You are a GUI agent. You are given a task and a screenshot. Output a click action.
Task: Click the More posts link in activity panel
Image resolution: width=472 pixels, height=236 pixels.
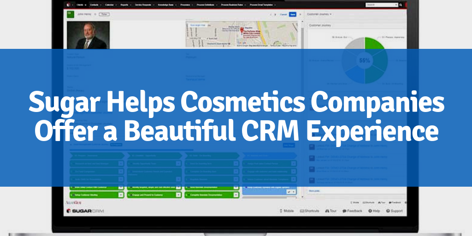[x=314, y=191]
